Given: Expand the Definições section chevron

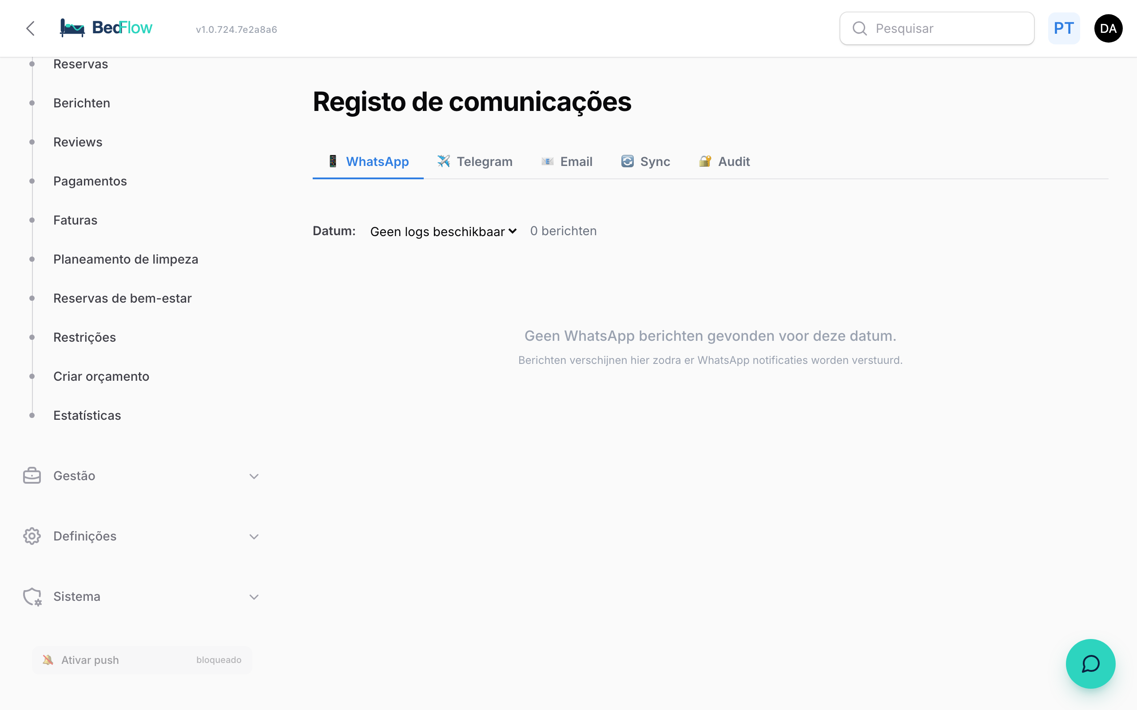Looking at the screenshot, I should 254,536.
